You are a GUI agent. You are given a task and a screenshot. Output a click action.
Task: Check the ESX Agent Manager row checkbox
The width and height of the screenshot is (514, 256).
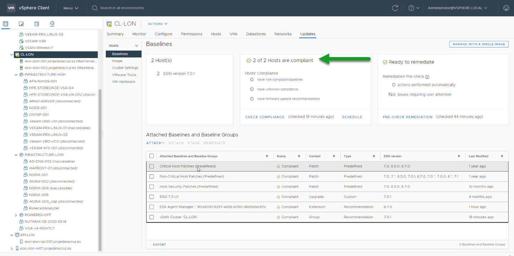tap(152, 207)
